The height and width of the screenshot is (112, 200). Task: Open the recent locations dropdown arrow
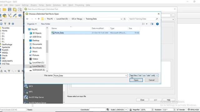36,19
